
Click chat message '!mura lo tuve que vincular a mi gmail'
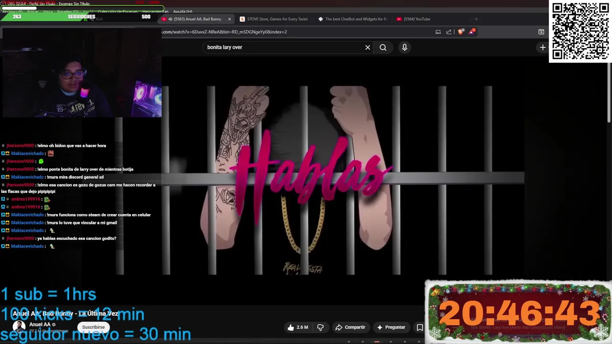click(x=82, y=223)
